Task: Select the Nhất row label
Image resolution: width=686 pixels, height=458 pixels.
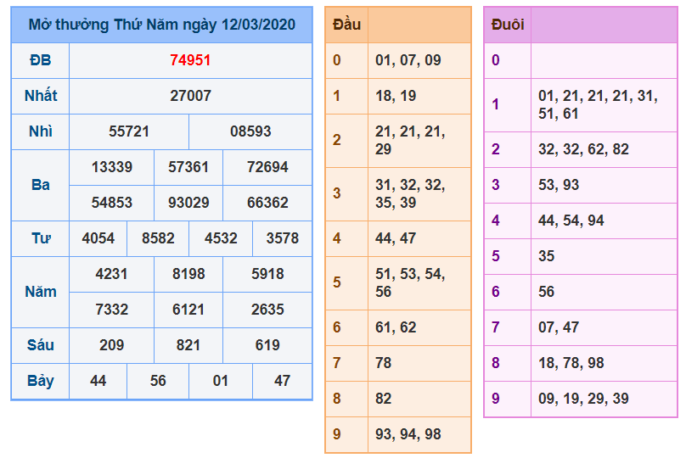Action: 40,96
